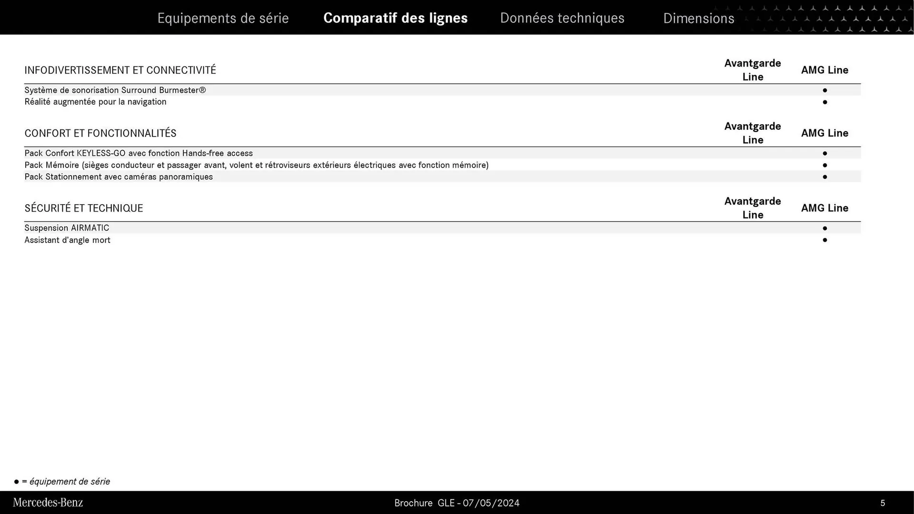Click Réalité augmentée AMG Line bullet

(x=825, y=102)
